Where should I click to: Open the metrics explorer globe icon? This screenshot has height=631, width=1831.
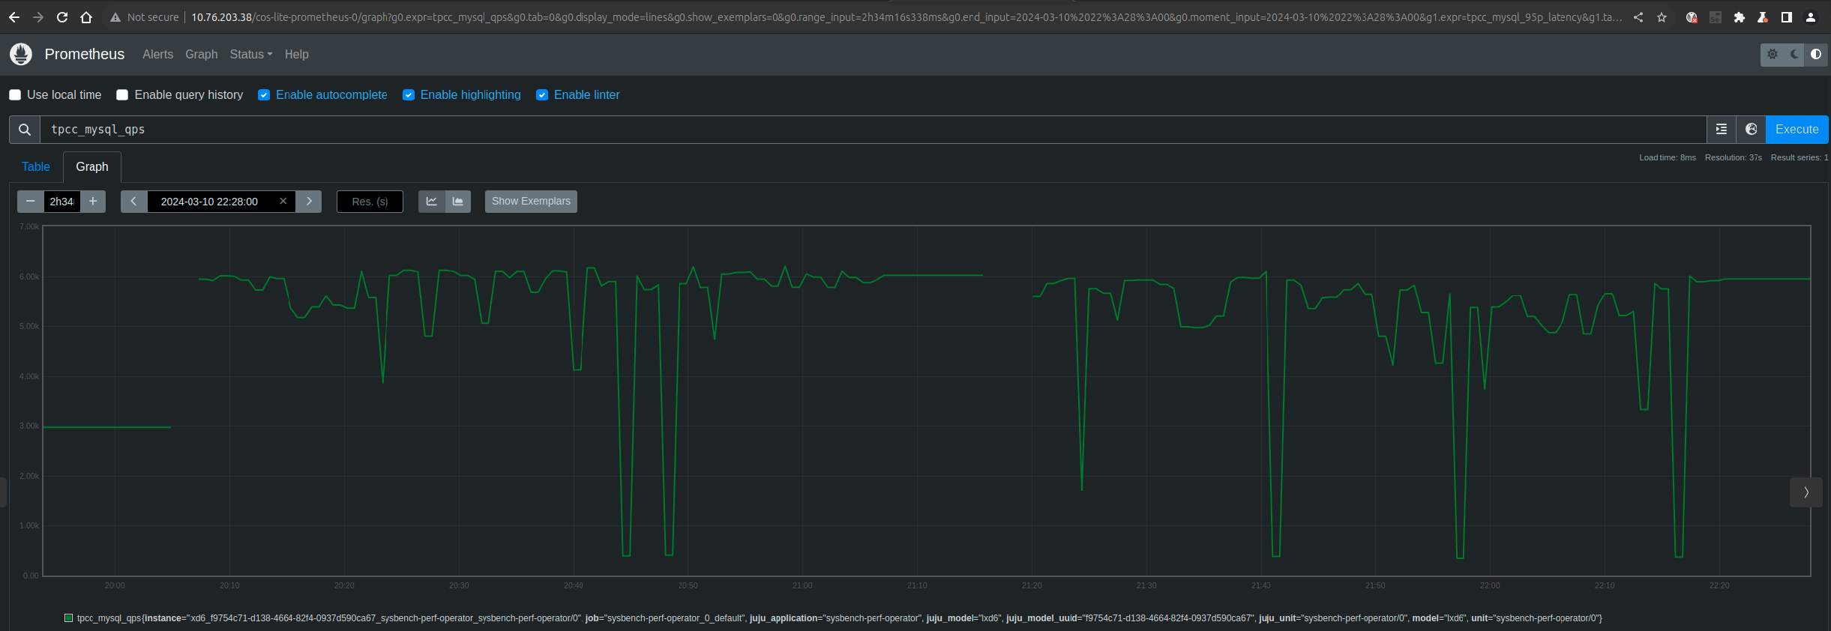pyautogui.click(x=1751, y=130)
